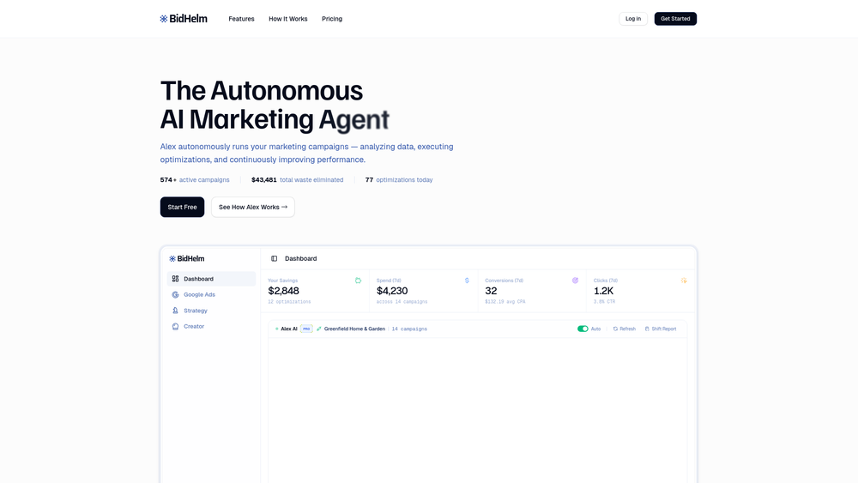
Task: Click the Strategy chess piece icon
Action: (x=175, y=311)
